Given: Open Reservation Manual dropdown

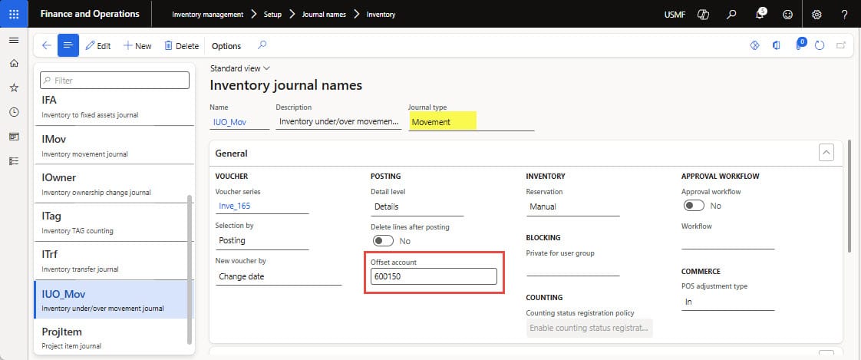Looking at the screenshot, I should [572, 207].
